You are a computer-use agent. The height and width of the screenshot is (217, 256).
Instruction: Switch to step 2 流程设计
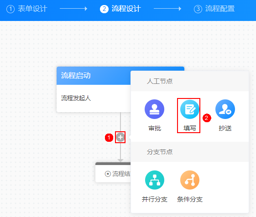coord(120,9)
